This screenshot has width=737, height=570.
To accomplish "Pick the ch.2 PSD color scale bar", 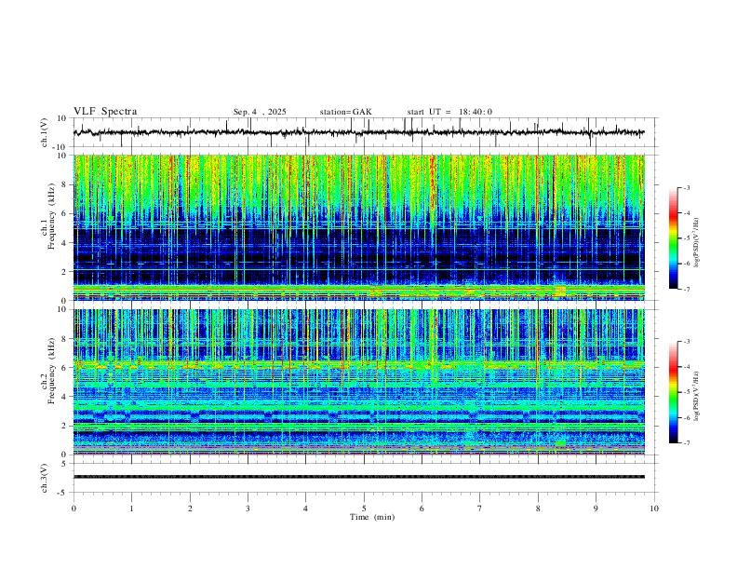I will tap(673, 392).
